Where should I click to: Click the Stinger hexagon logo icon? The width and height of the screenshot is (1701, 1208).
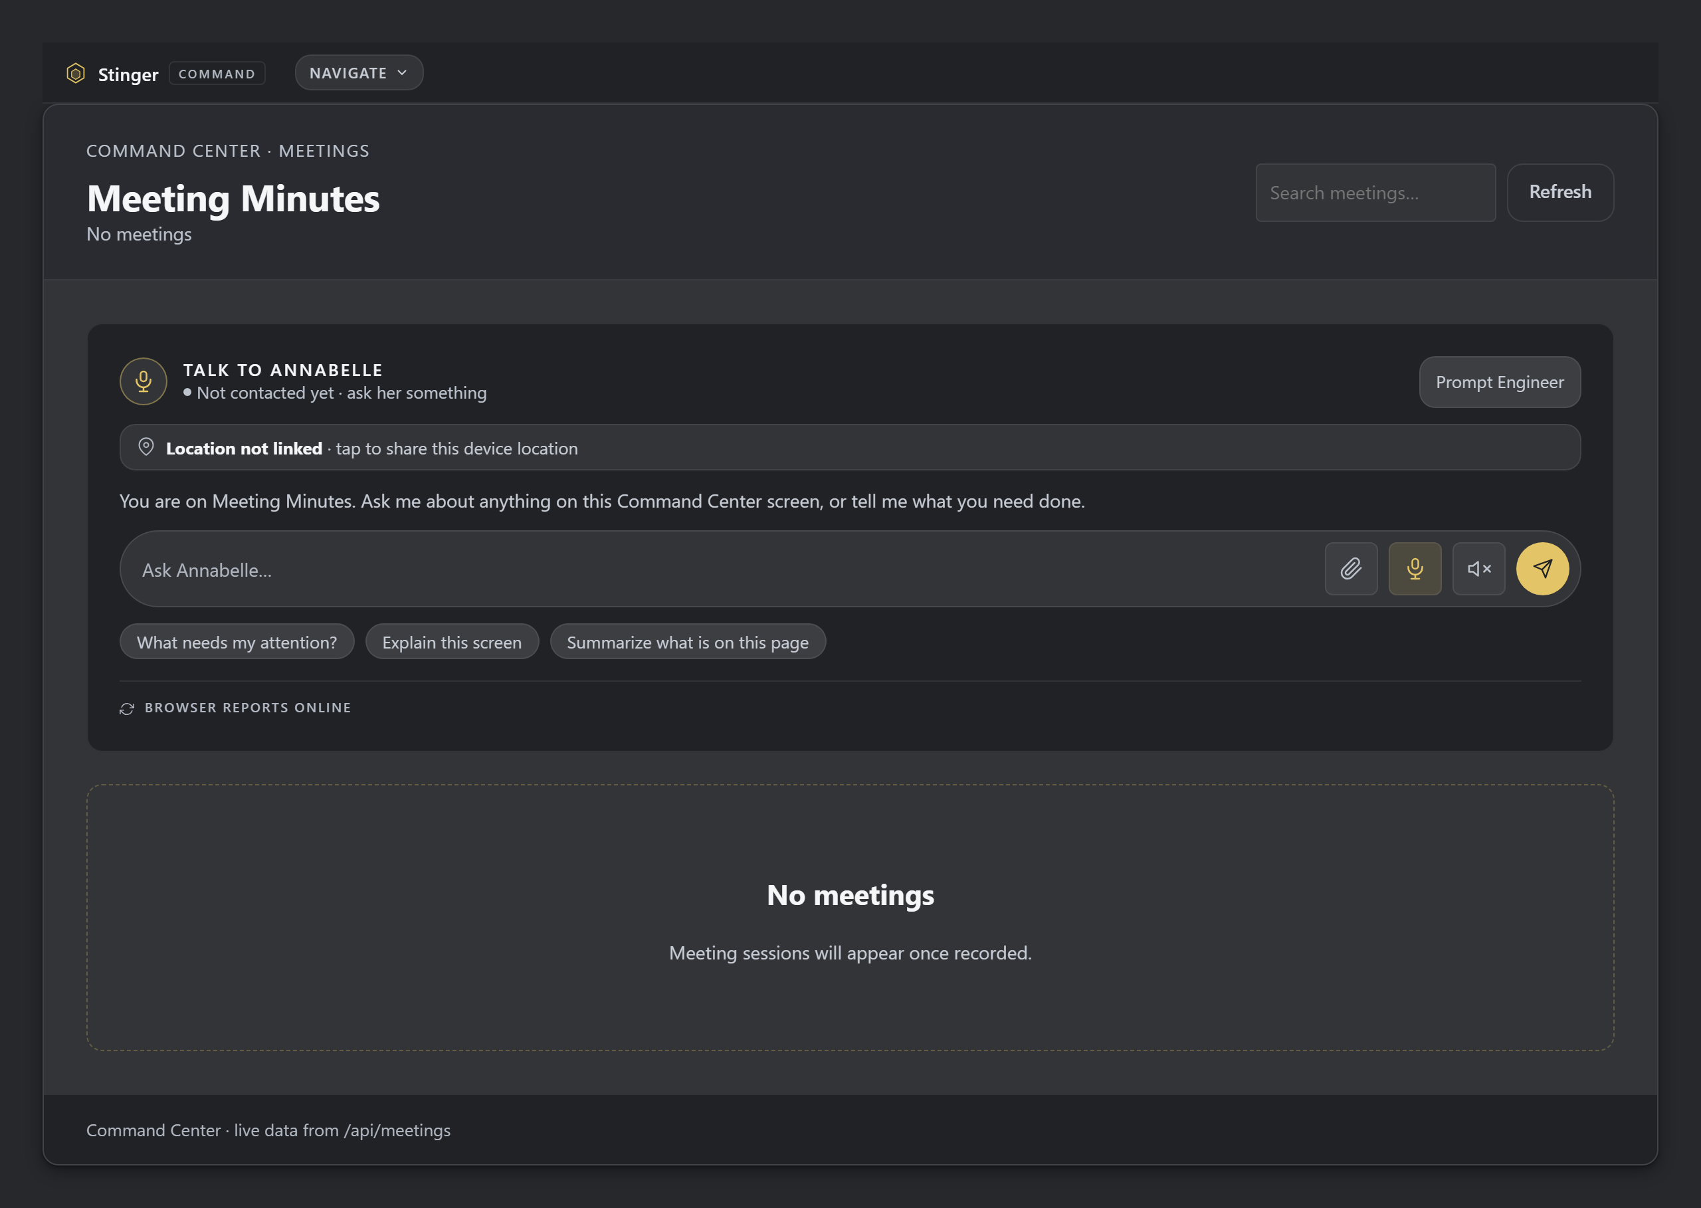coord(75,73)
